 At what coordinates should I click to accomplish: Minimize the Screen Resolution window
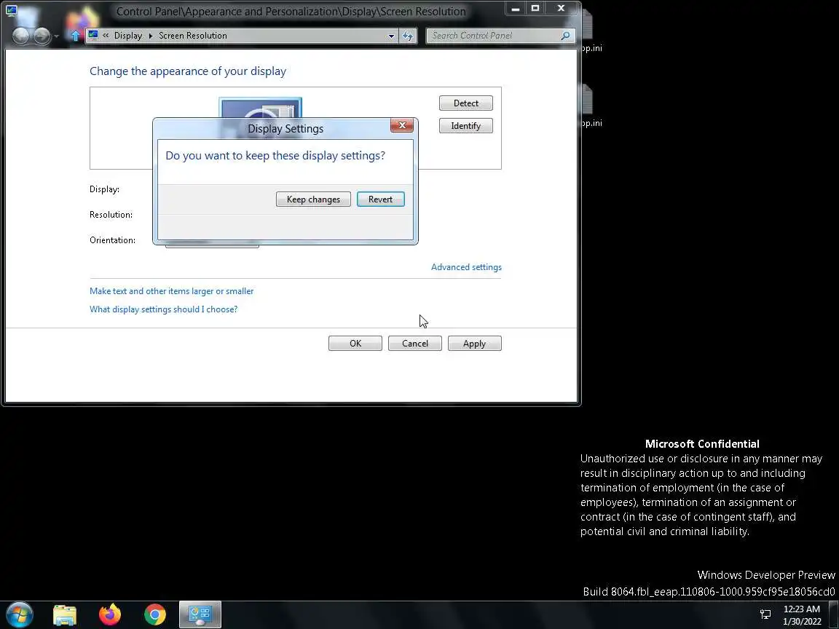pyautogui.click(x=516, y=8)
